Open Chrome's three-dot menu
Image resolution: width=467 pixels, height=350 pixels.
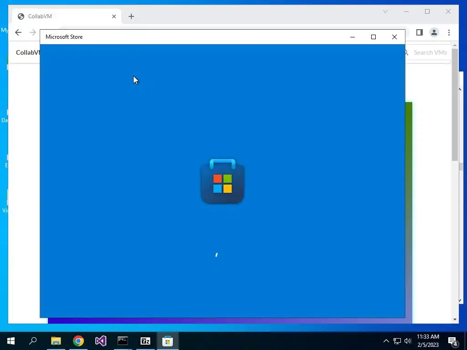(449, 32)
